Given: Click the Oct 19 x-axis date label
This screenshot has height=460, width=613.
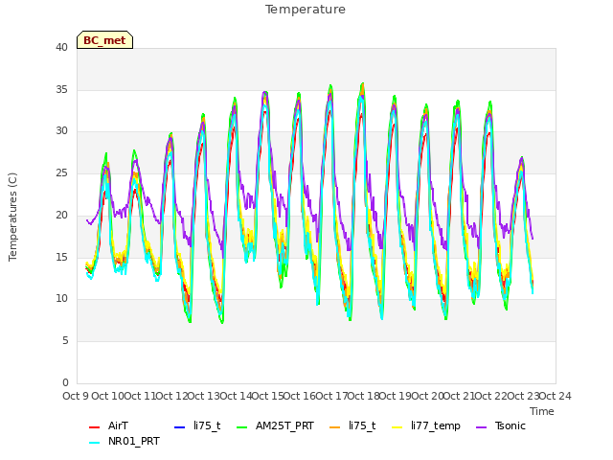Looking at the screenshot, I should 396,396.
